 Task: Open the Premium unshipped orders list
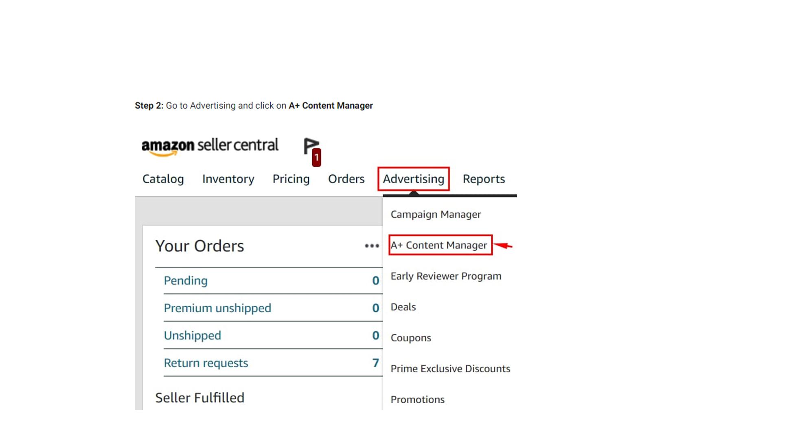[217, 308]
